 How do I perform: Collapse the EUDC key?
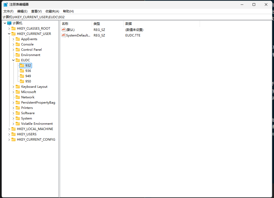click(x=13, y=60)
